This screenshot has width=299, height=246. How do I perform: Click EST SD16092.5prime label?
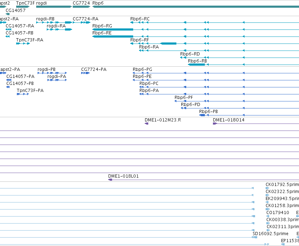tap(271, 234)
